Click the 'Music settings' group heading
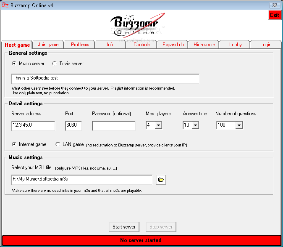 (x=26, y=157)
